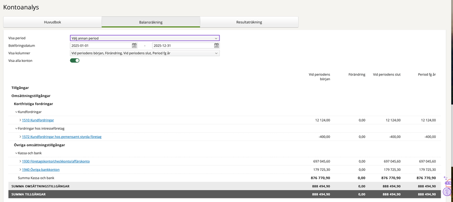The height and width of the screenshot is (202, 453).
Task: Expand account 1930 Företagskonto row
Action: point(20,161)
